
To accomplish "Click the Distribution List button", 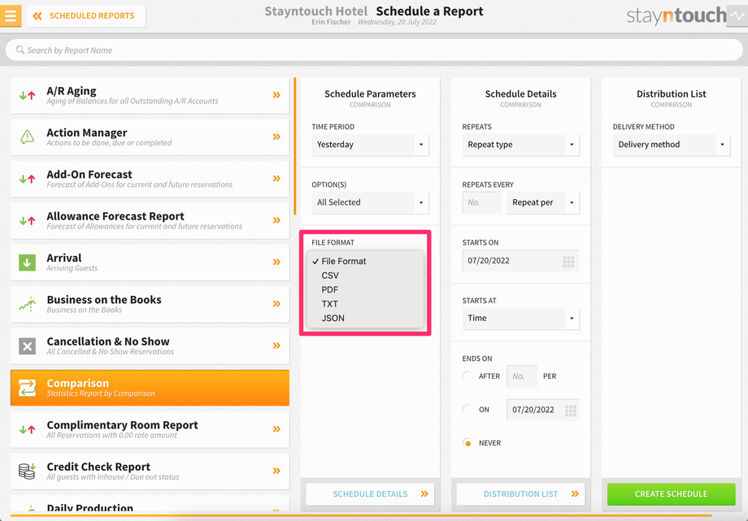I will tap(520, 494).
